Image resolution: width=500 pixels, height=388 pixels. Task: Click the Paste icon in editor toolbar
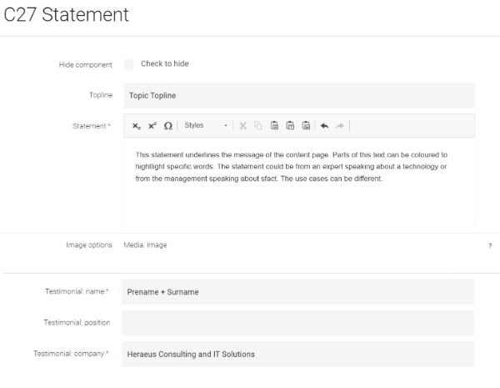click(274, 125)
